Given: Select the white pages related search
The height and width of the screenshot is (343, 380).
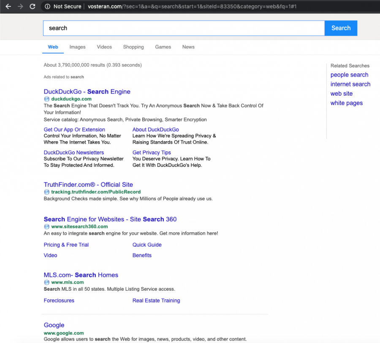Looking at the screenshot, I should pyautogui.click(x=347, y=103).
